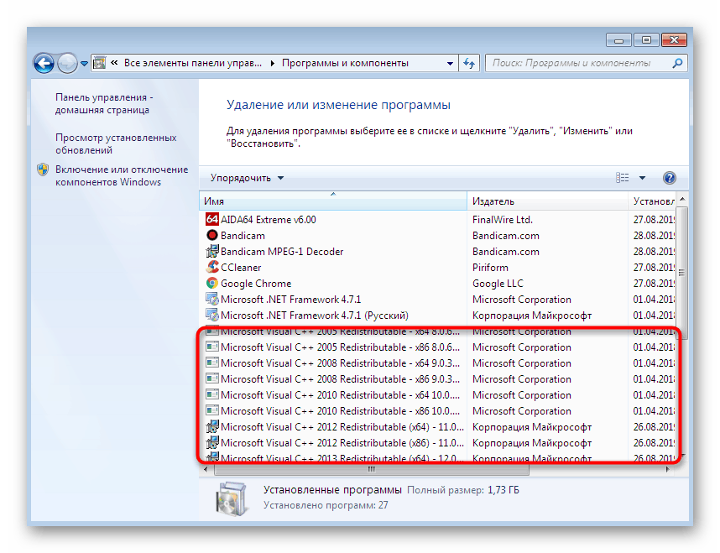Screen dimensions: 720x553
Task: Select Microsoft Visual C++ 2010 Redistributable - x64 name
Action: pos(340,395)
